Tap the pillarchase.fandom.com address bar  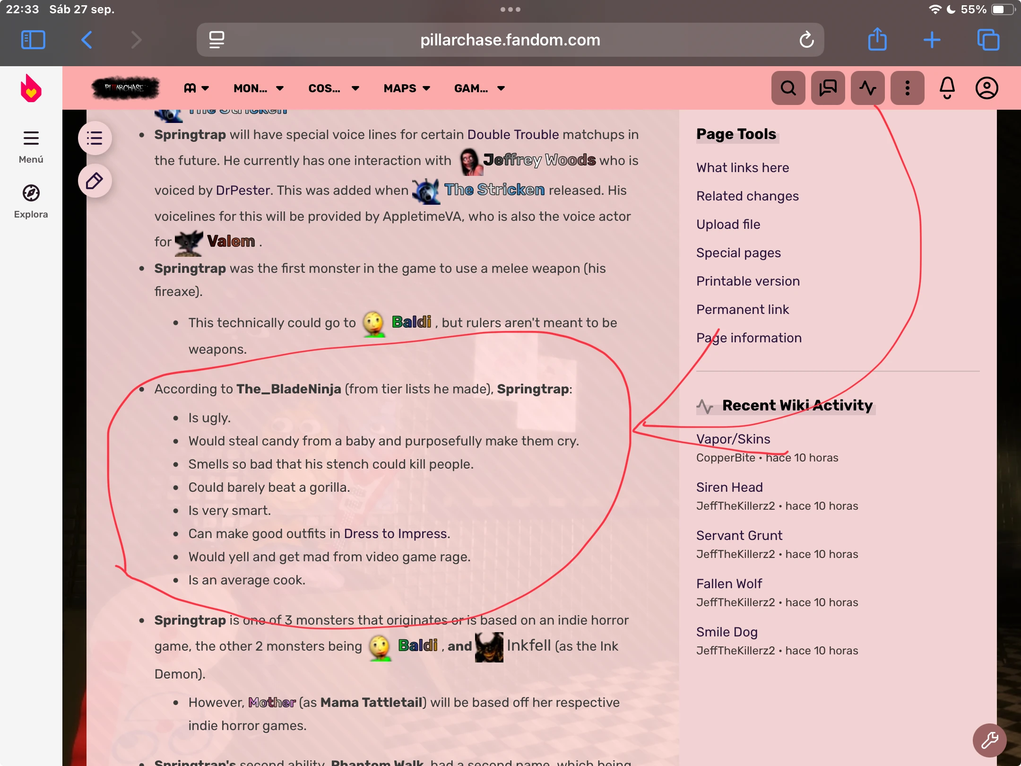(x=510, y=40)
